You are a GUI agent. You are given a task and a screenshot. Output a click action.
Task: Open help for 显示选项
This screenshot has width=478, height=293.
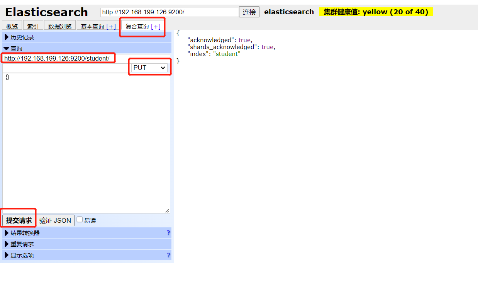click(168, 255)
